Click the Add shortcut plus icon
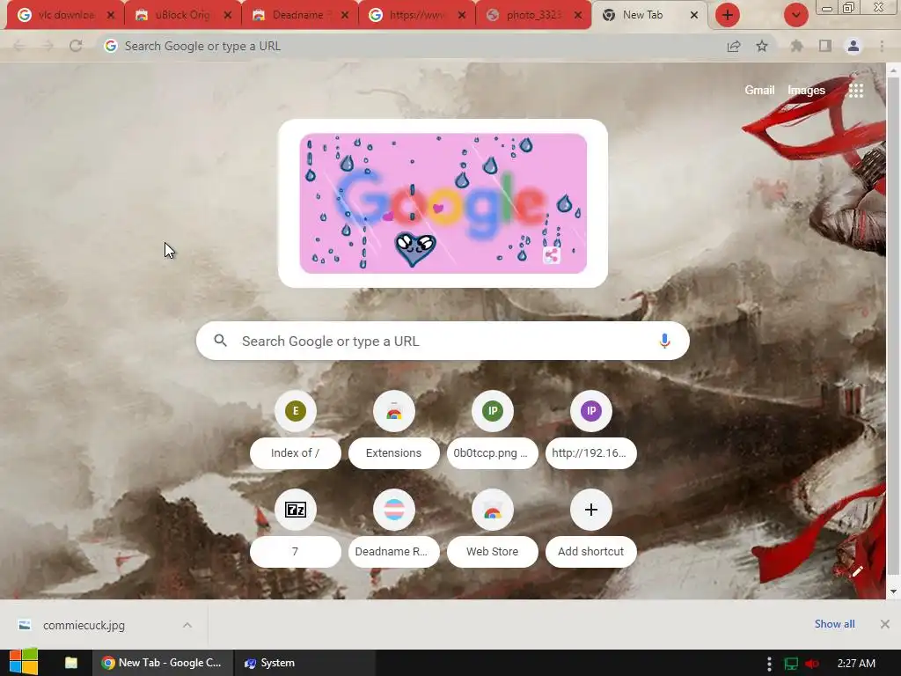Viewport: 901px width, 676px height. [590, 510]
